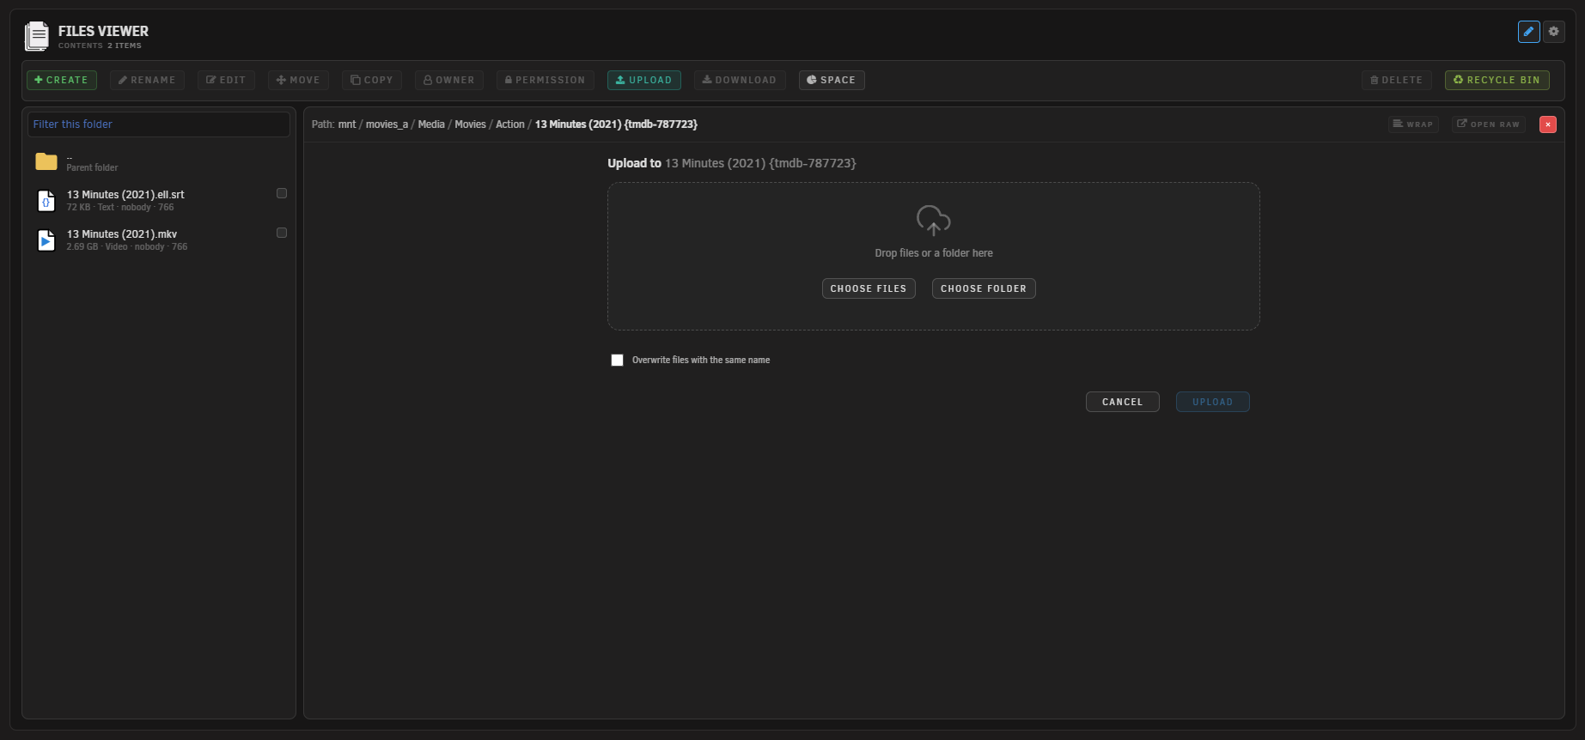Click the green Upload toolbar button
This screenshot has width=1585, height=740.
(x=644, y=80)
